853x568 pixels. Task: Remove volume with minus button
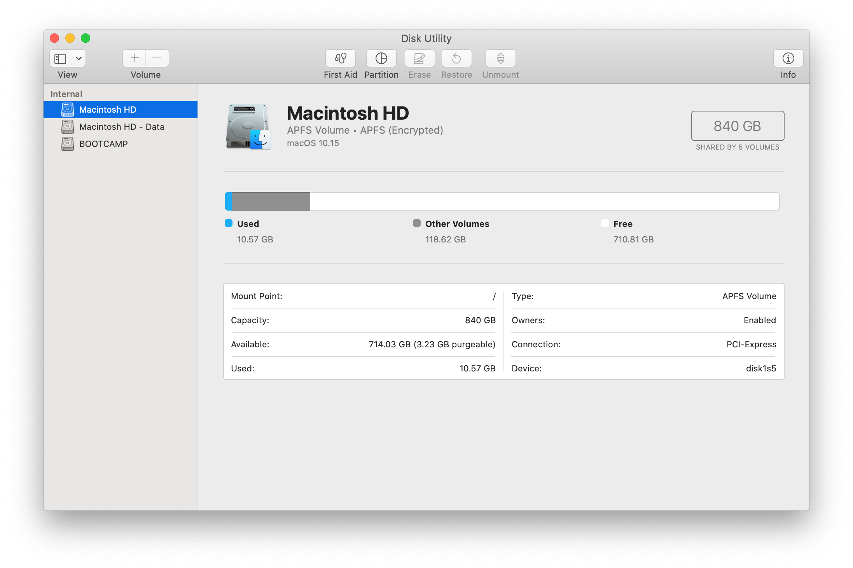[x=157, y=58]
